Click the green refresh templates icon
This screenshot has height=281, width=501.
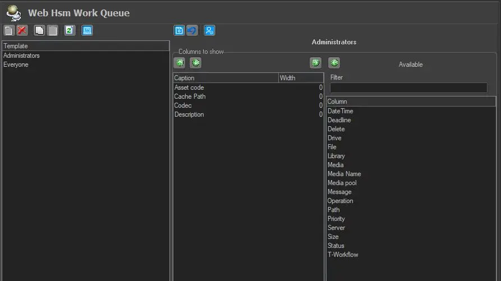tap(70, 31)
